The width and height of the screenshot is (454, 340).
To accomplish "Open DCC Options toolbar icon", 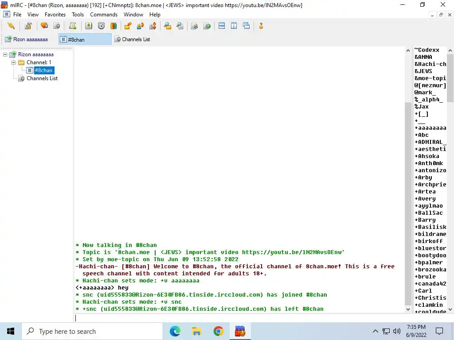I will tap(153, 26).
